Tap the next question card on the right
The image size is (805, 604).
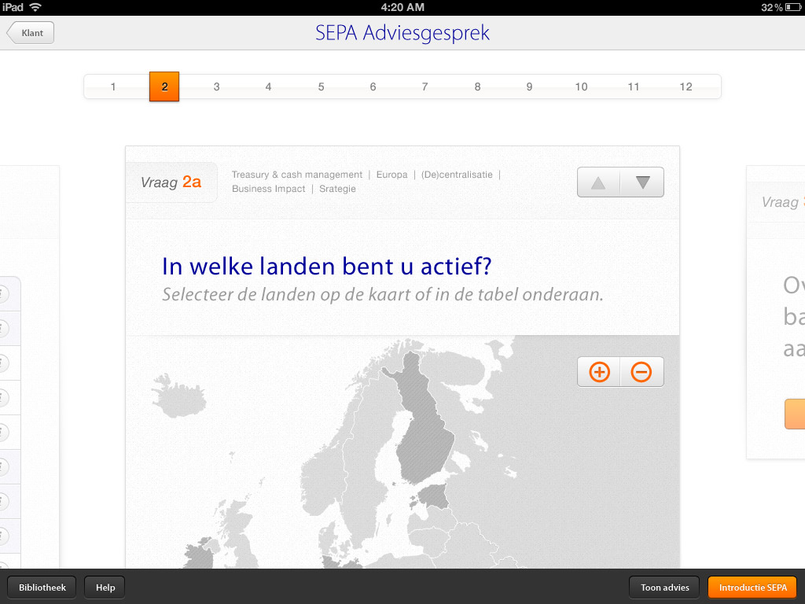coord(775,312)
